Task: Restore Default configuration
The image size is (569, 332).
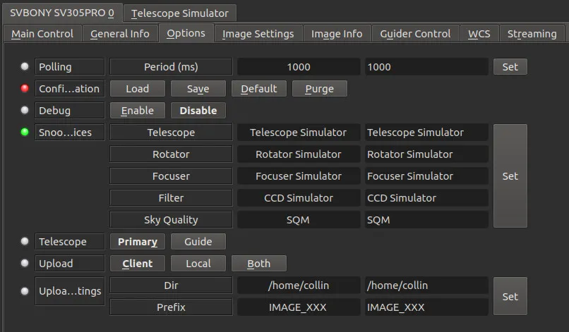Action: click(259, 89)
